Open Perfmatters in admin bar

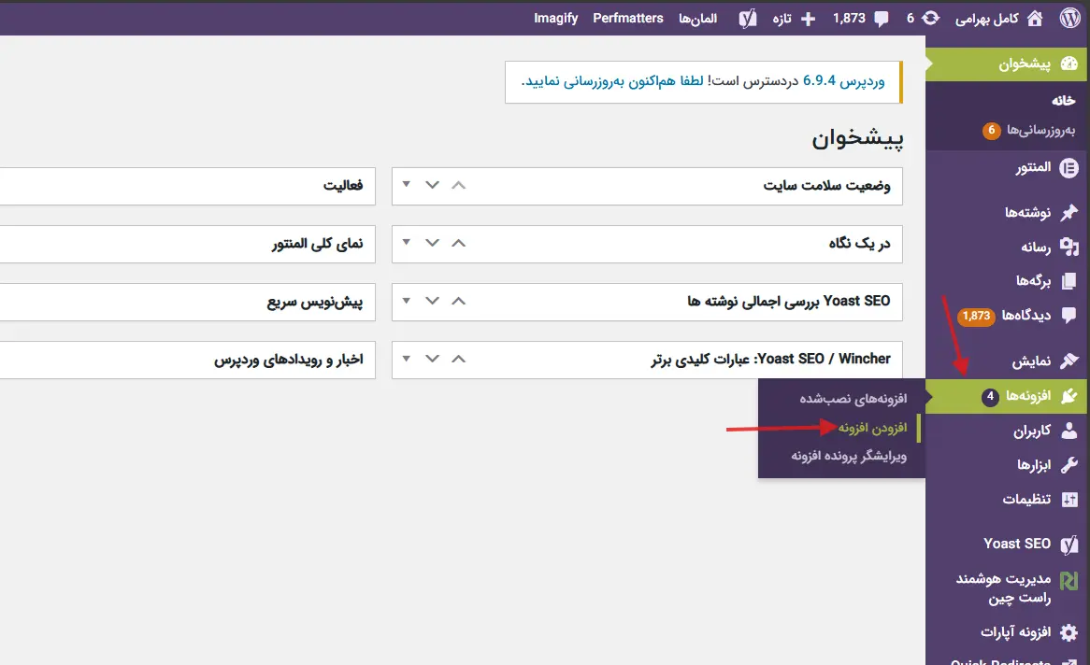click(627, 19)
